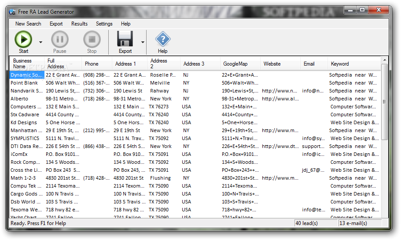Open the New Search menu
The height and width of the screenshot is (240, 401).
click(28, 24)
